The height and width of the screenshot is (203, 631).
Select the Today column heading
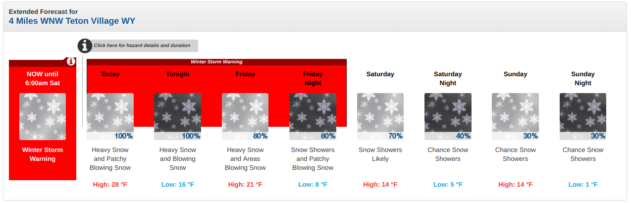(x=110, y=74)
